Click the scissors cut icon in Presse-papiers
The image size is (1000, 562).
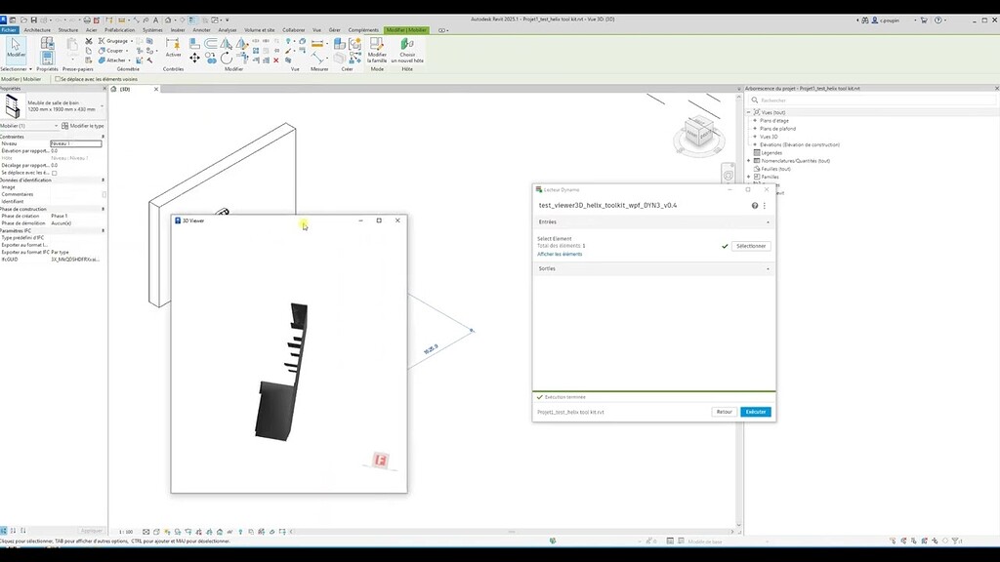coord(89,41)
